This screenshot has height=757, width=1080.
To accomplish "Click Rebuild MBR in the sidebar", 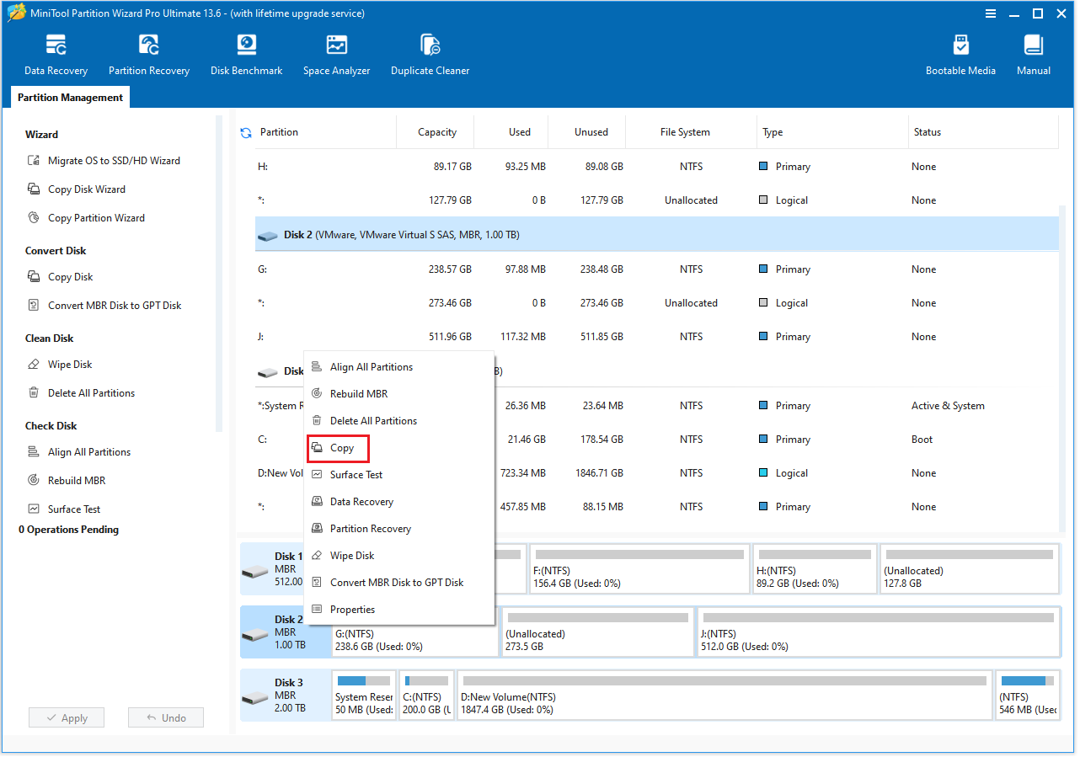I will pyautogui.click(x=67, y=481).
